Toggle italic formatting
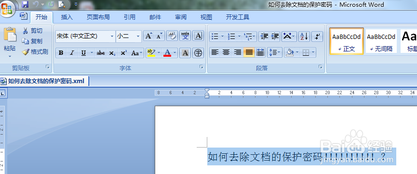417x174 pixels. tap(72, 53)
